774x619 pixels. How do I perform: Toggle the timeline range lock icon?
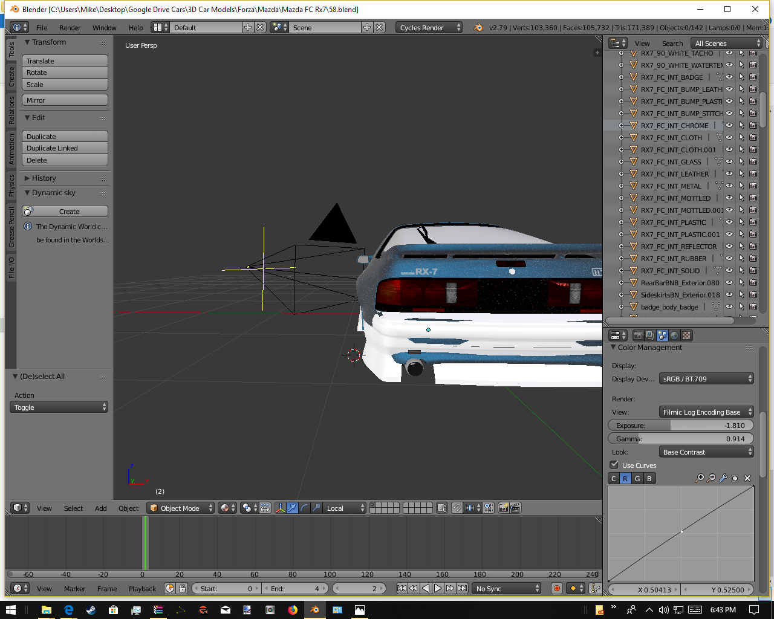coord(182,588)
